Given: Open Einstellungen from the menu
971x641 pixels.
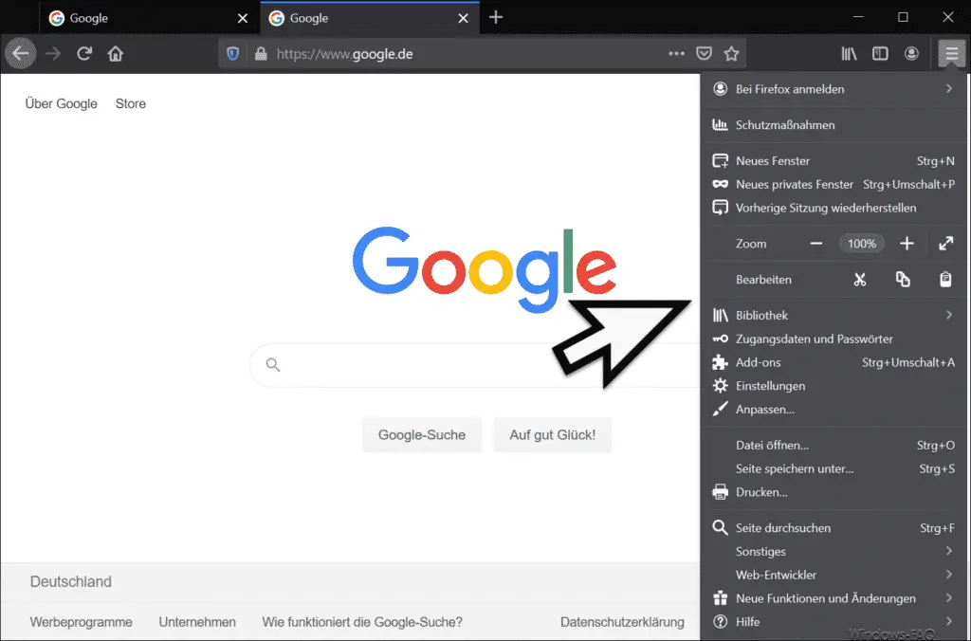Looking at the screenshot, I should 834,386.
